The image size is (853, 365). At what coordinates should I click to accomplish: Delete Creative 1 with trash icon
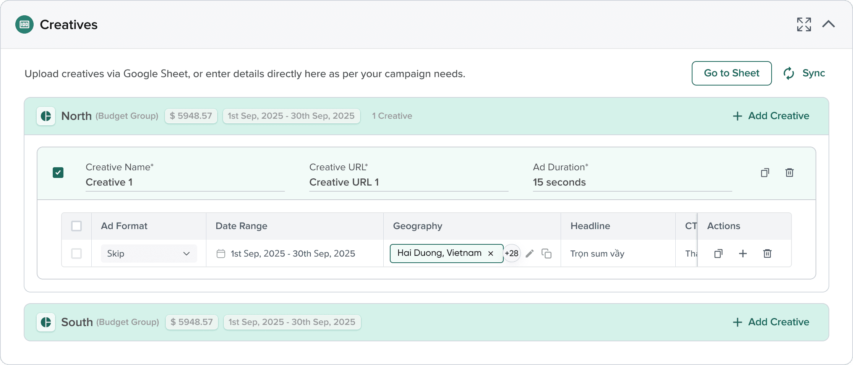tap(789, 173)
